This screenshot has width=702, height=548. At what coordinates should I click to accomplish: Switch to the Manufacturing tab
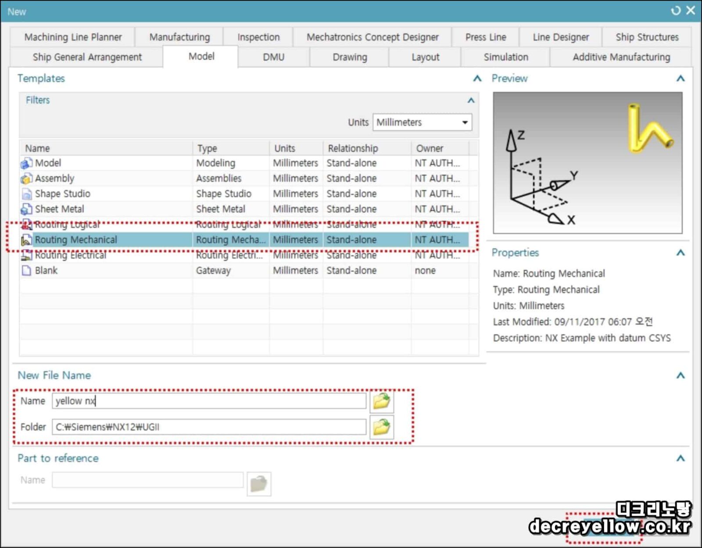[179, 37]
